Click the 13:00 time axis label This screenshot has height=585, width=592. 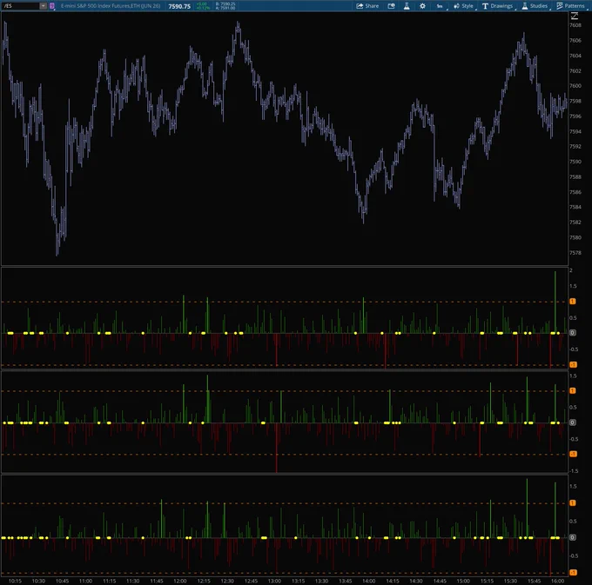[274, 581]
